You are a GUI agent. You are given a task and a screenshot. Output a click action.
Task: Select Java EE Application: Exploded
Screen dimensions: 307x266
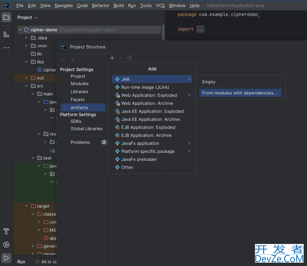click(152, 111)
